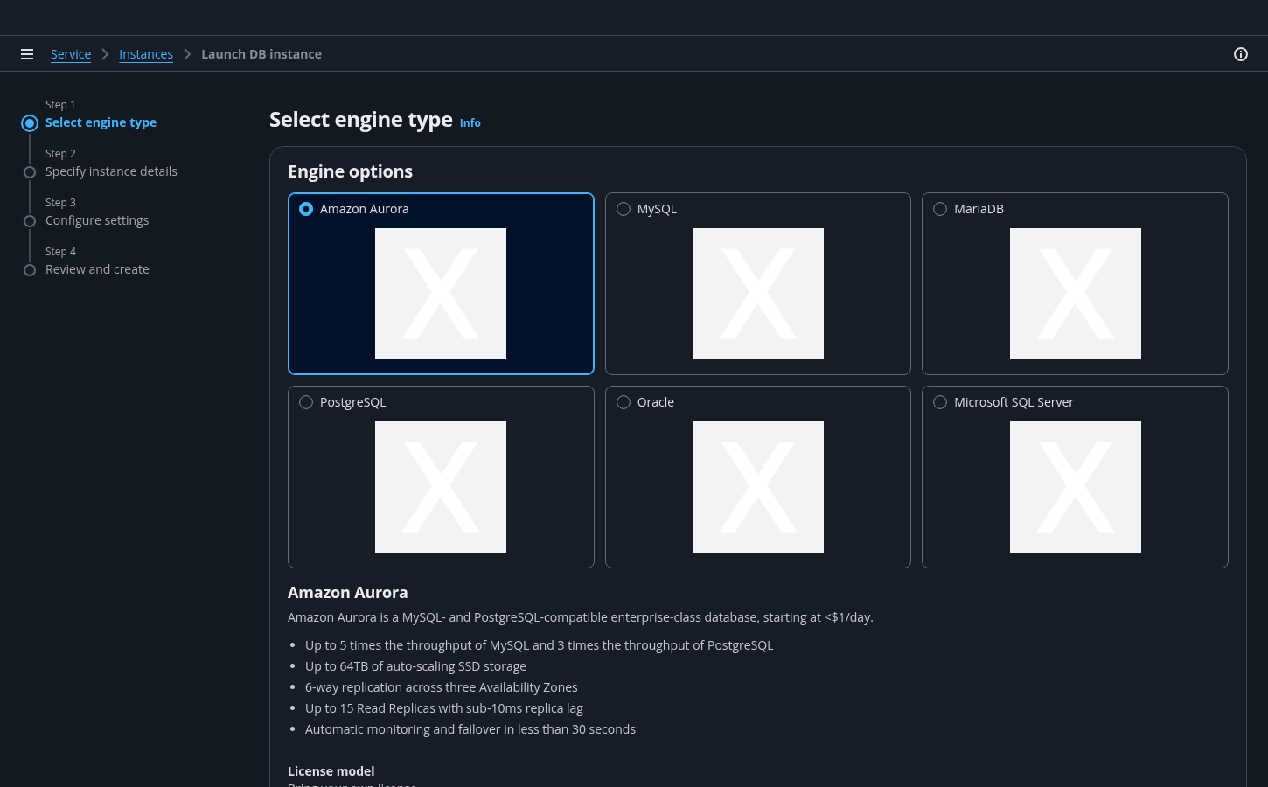Screen dimensions: 1268x787
Task: Open the Instances breadcrumb link
Action: [146, 54]
